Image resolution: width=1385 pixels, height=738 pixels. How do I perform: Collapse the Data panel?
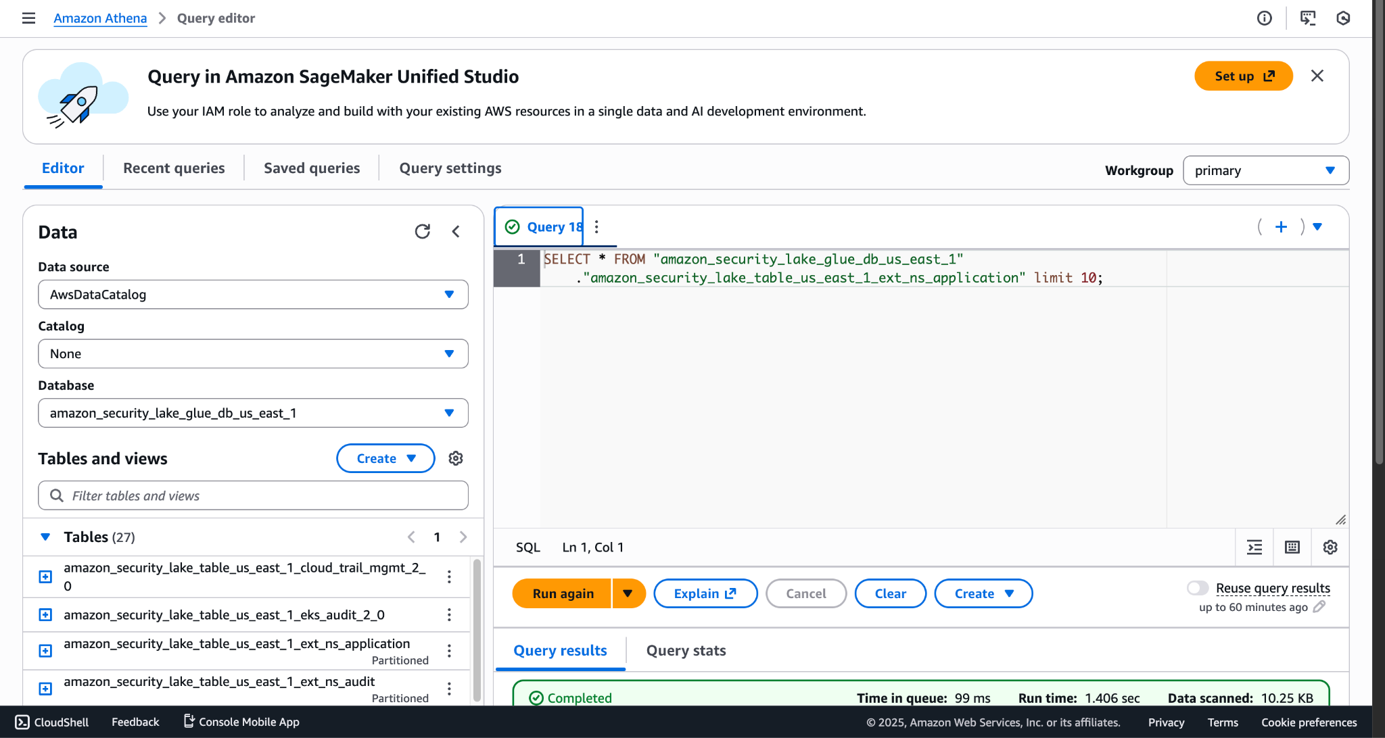tap(456, 232)
